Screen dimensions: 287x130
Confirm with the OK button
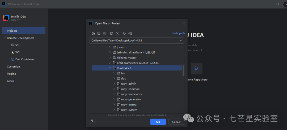click(x=158, y=122)
